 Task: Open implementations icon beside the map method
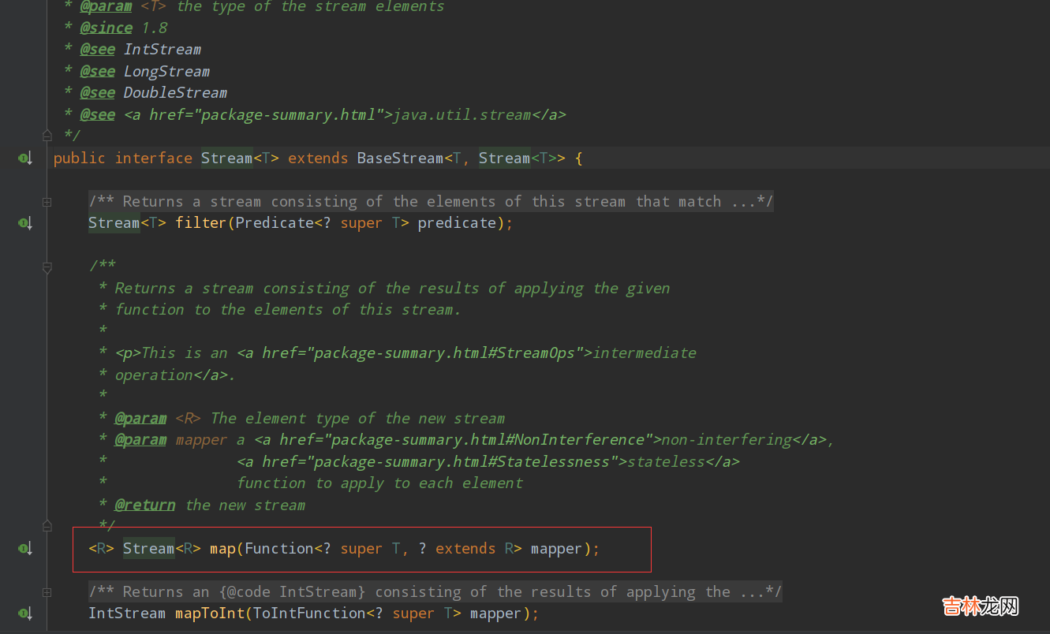(24, 549)
